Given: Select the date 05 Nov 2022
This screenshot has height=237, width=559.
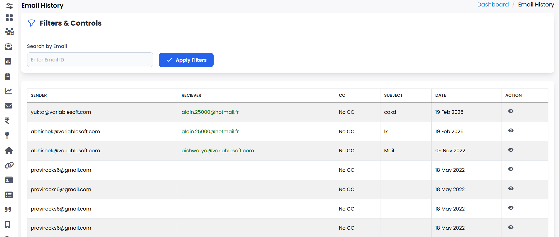Looking at the screenshot, I should (450, 151).
